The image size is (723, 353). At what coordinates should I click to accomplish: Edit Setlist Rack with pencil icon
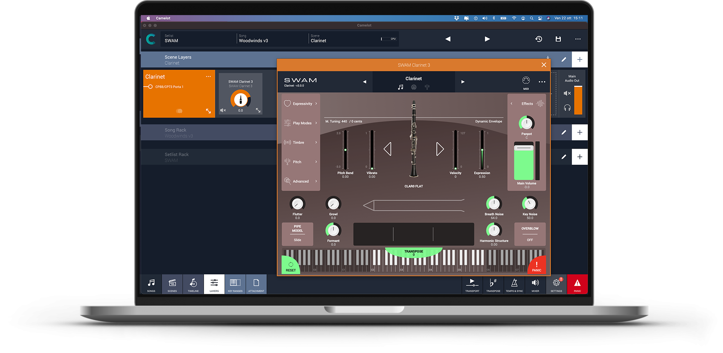pyautogui.click(x=564, y=157)
